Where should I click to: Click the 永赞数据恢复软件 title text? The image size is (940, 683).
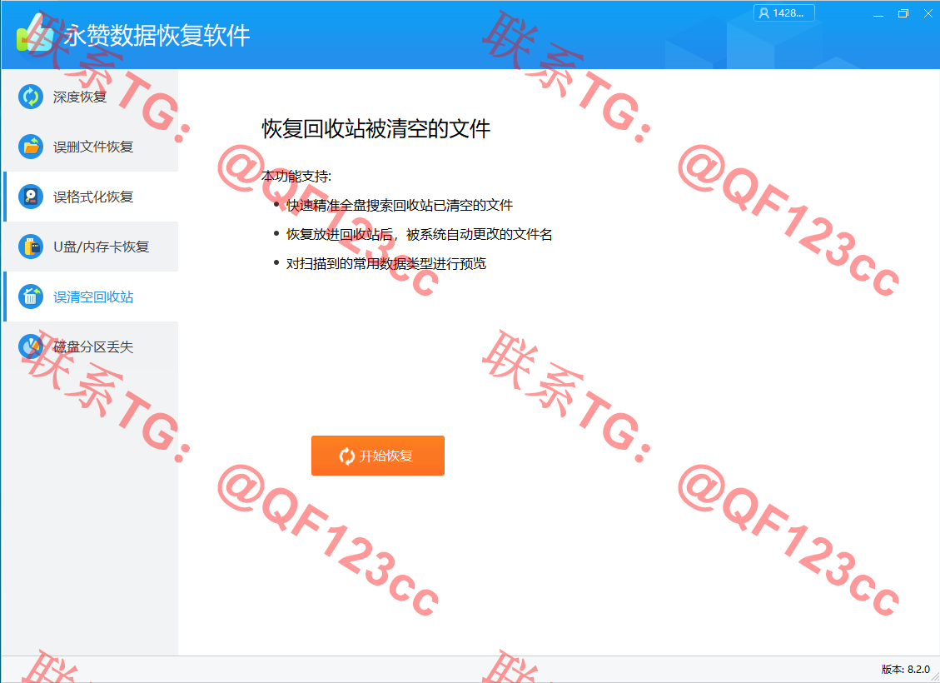tap(157, 36)
